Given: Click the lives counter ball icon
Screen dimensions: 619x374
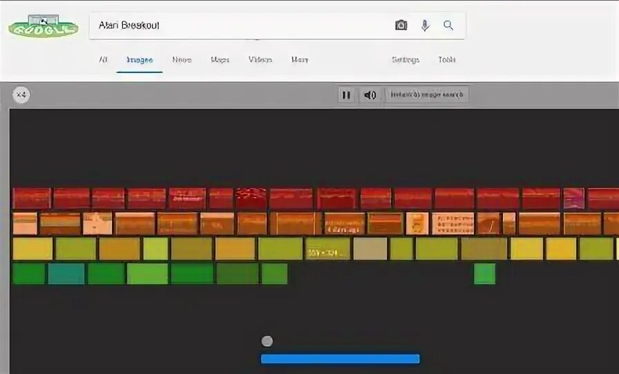Looking at the screenshot, I should pyautogui.click(x=21, y=95).
